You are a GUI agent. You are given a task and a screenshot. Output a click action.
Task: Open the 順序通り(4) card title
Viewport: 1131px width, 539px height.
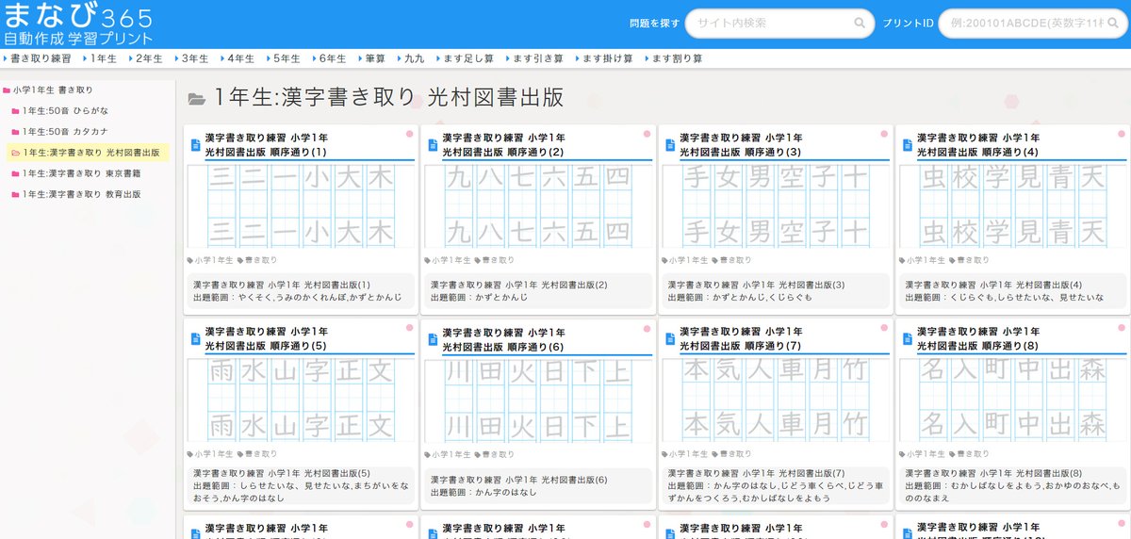(x=978, y=144)
